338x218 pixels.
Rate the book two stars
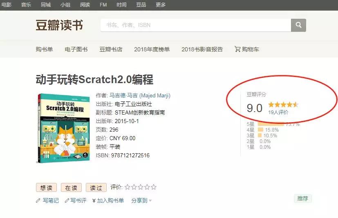tap(134, 187)
